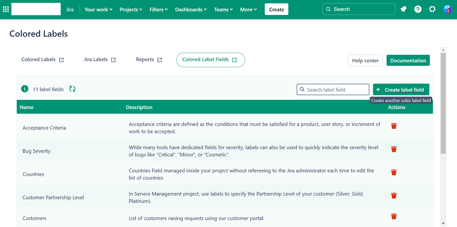The height and width of the screenshot is (227, 457).
Task: Expand the Dashboards menu
Action: [x=191, y=10]
